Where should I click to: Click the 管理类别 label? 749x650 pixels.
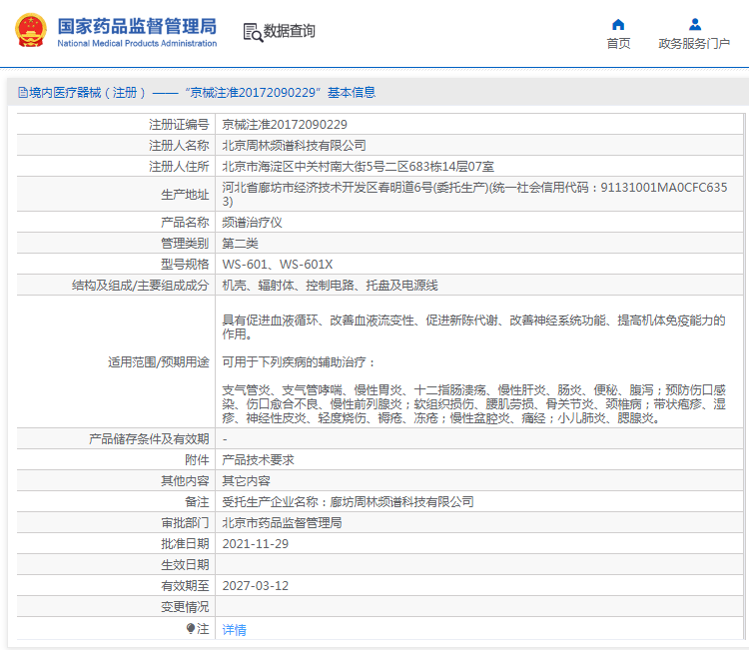pyautogui.click(x=185, y=244)
